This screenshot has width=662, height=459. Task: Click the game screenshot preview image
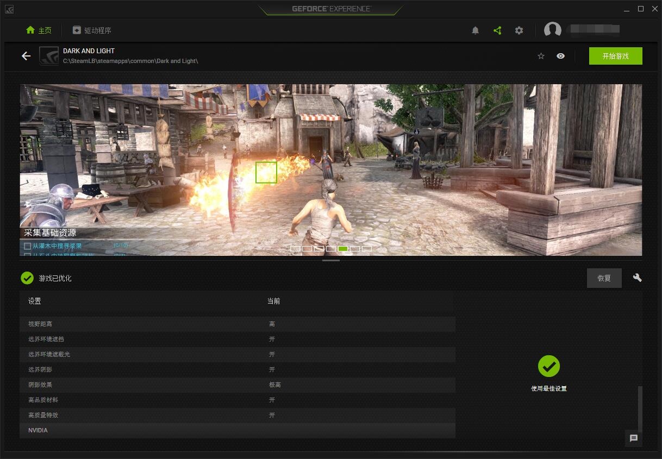[x=330, y=169]
